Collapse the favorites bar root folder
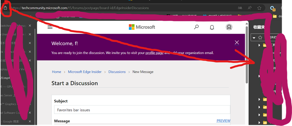 (x=254, y=38)
